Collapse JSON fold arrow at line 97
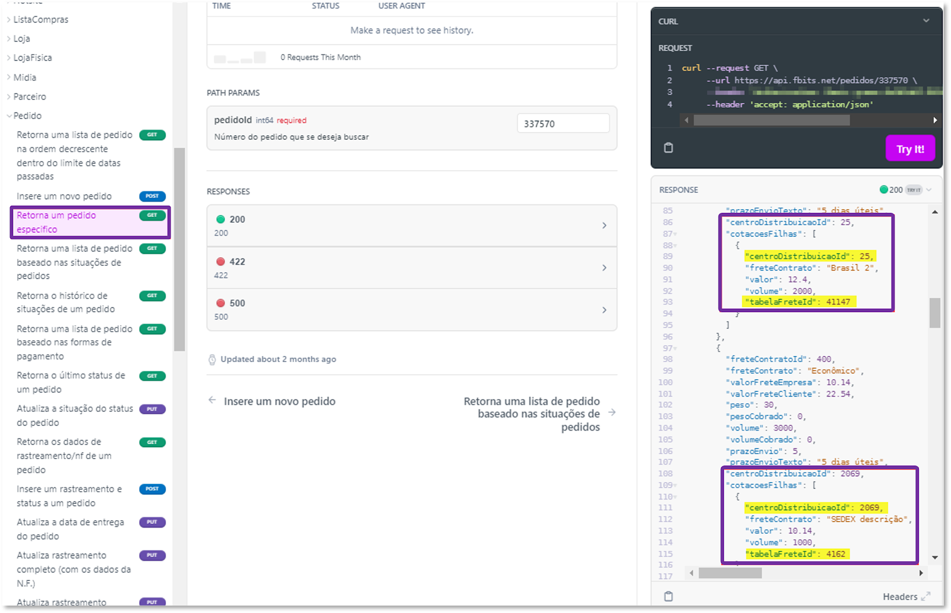951x613 pixels. coord(675,348)
